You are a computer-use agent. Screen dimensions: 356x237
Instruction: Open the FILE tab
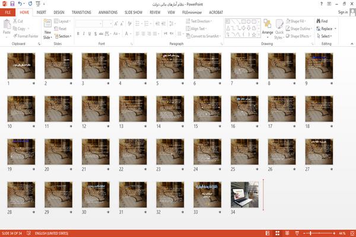8,12
